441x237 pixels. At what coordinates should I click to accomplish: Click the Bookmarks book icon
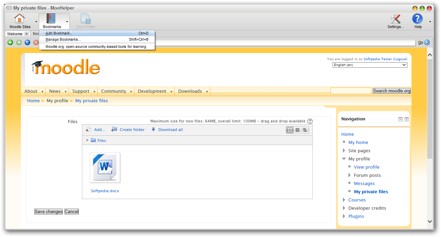pyautogui.click(x=51, y=18)
